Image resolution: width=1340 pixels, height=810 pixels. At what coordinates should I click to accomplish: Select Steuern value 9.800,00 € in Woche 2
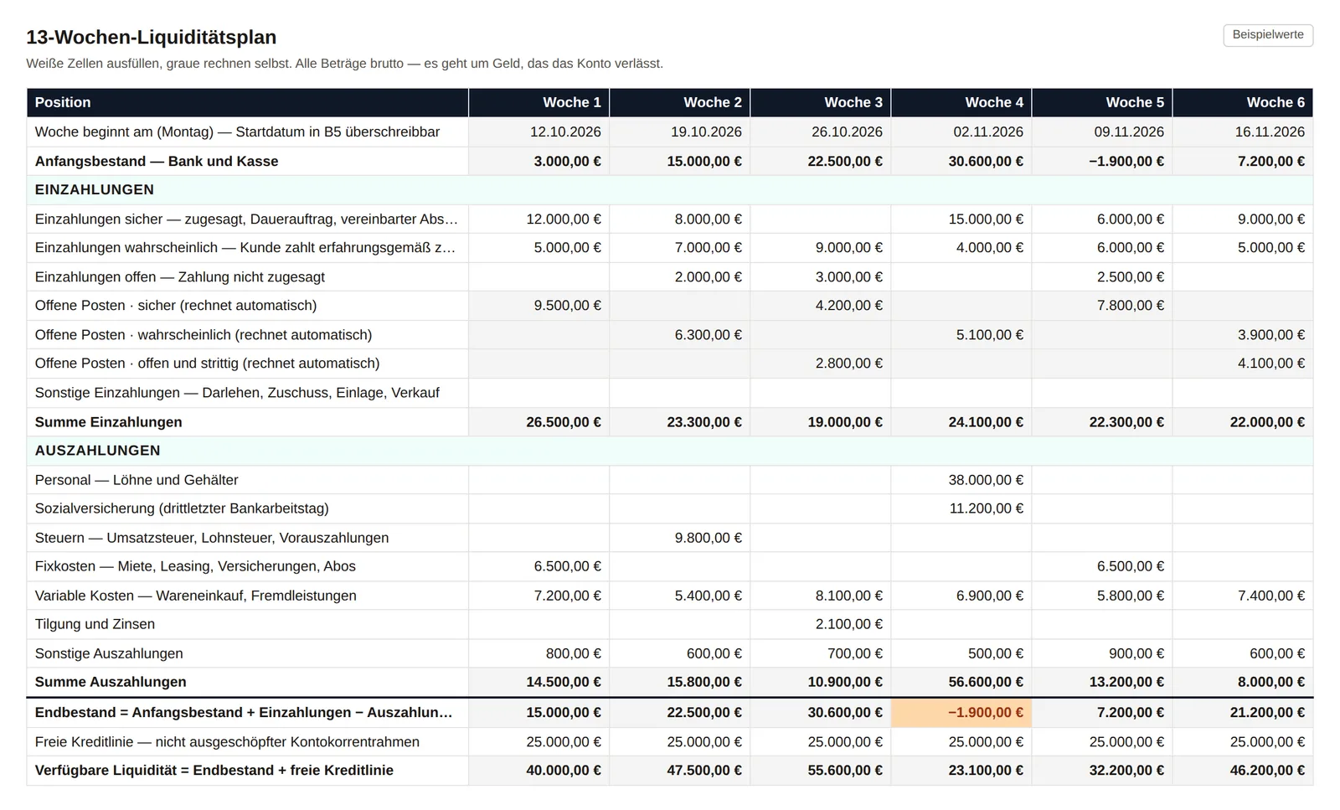pos(679,538)
